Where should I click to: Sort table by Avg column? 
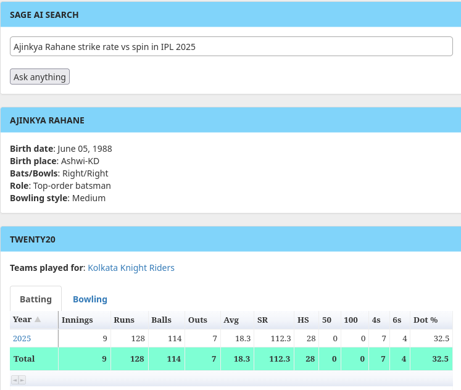click(x=237, y=320)
